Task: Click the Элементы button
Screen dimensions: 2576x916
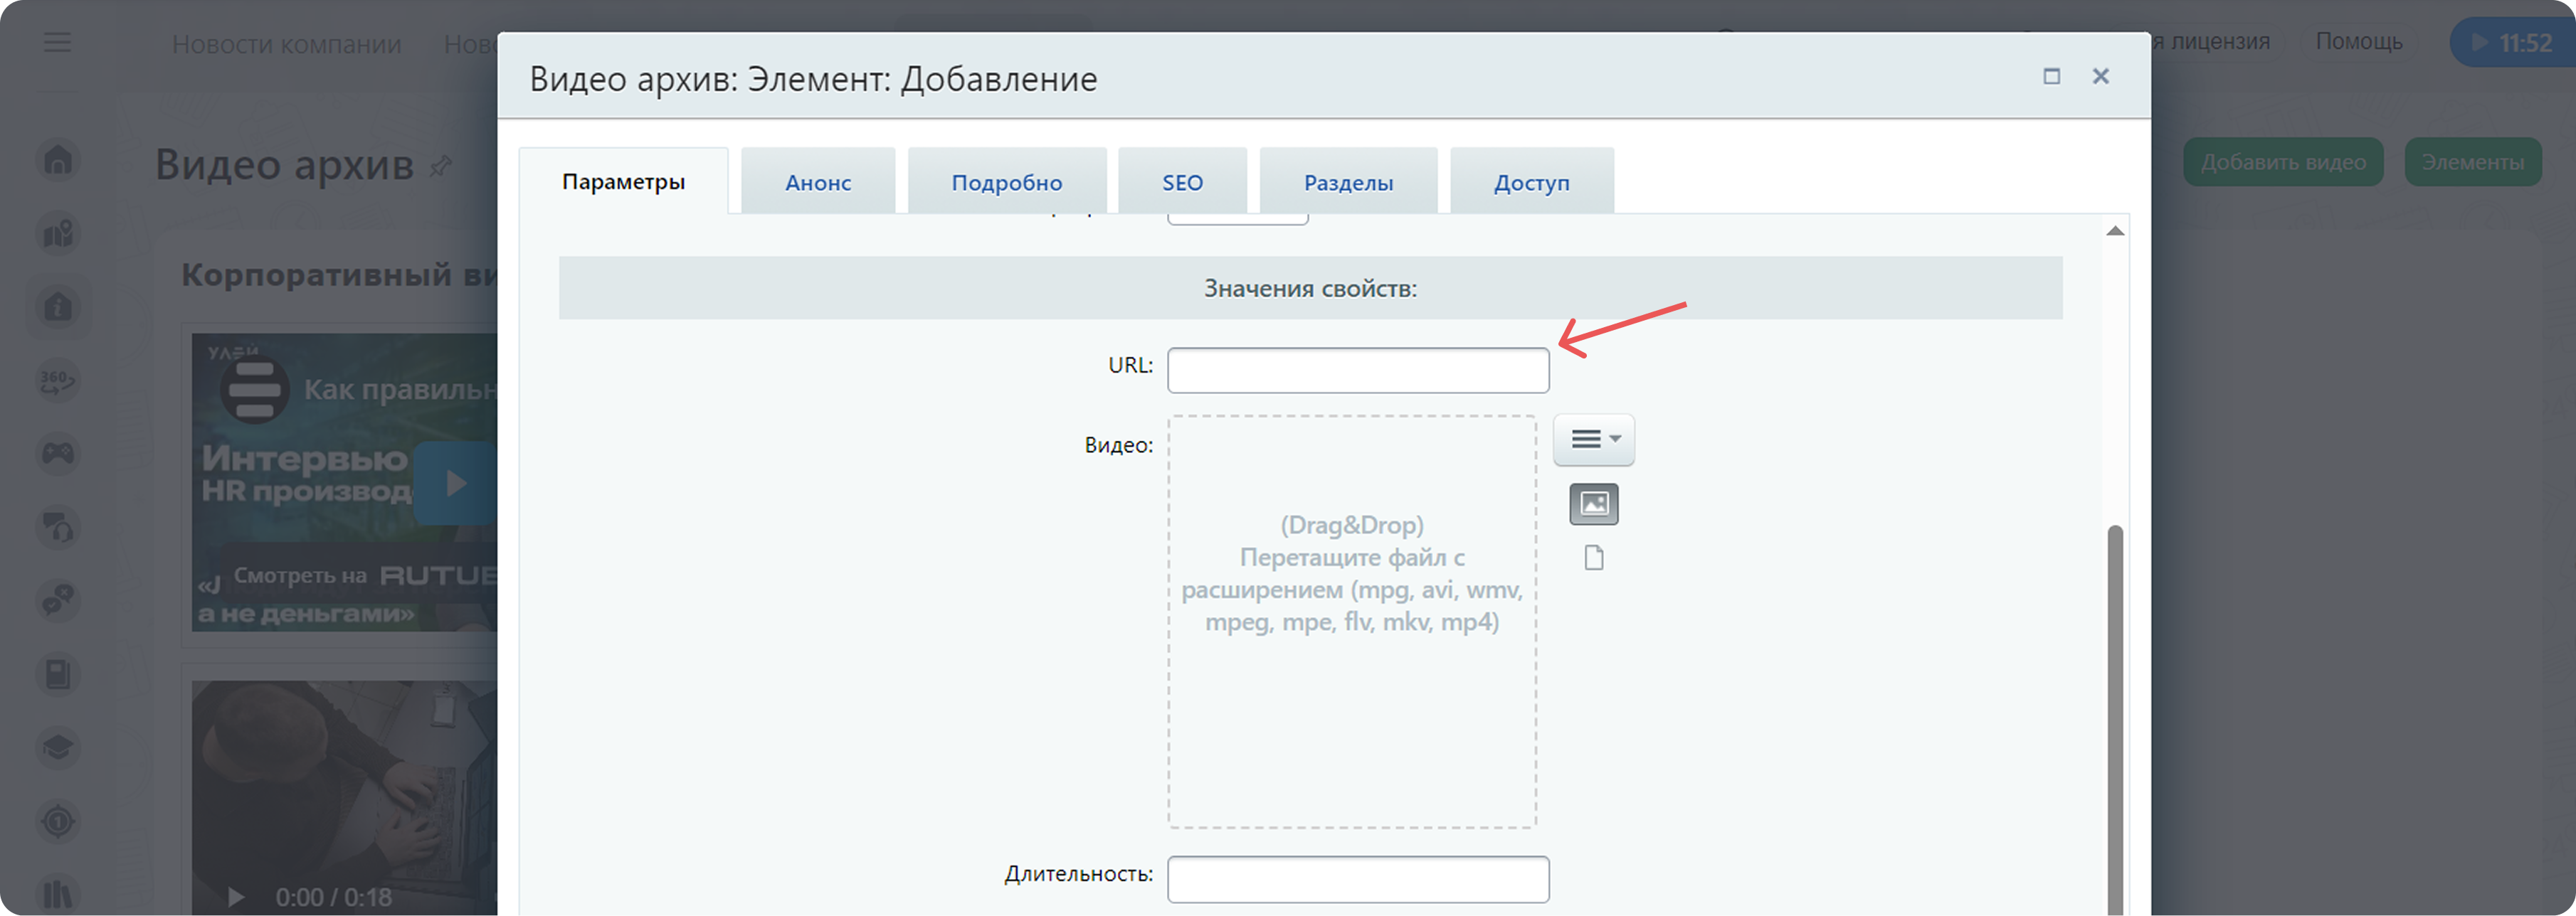Action: (x=2472, y=163)
